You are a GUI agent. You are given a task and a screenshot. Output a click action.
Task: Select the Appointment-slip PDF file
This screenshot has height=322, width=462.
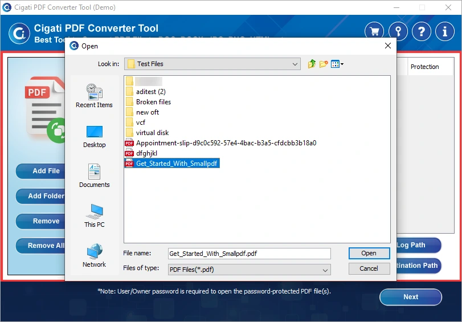point(220,143)
